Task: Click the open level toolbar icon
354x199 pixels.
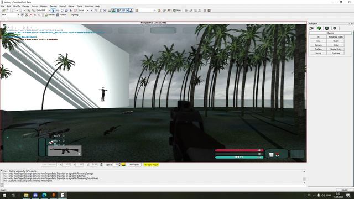Action: (4, 11)
